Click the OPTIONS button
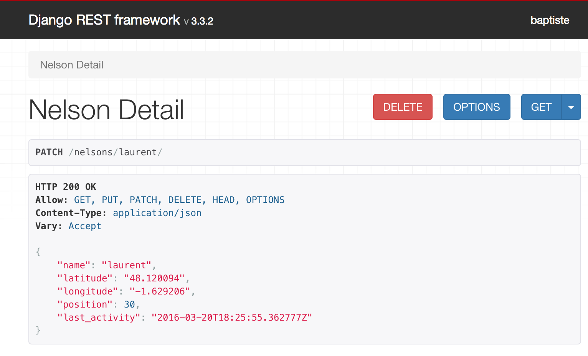Viewport: 588px width, 356px height. 477,107
